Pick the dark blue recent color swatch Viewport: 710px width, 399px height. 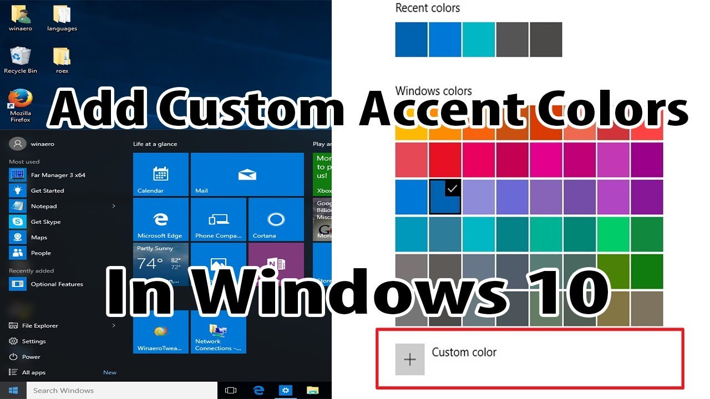tap(411, 39)
